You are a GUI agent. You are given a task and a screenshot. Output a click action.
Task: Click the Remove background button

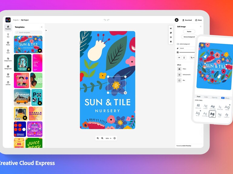[189, 37]
